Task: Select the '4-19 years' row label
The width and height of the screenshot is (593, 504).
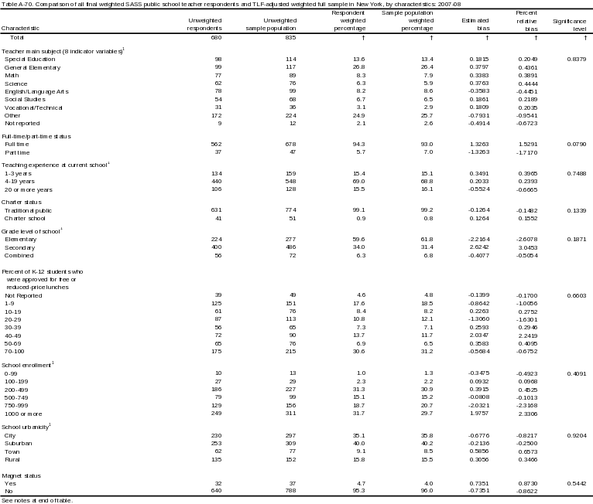Action: [x=19, y=182]
